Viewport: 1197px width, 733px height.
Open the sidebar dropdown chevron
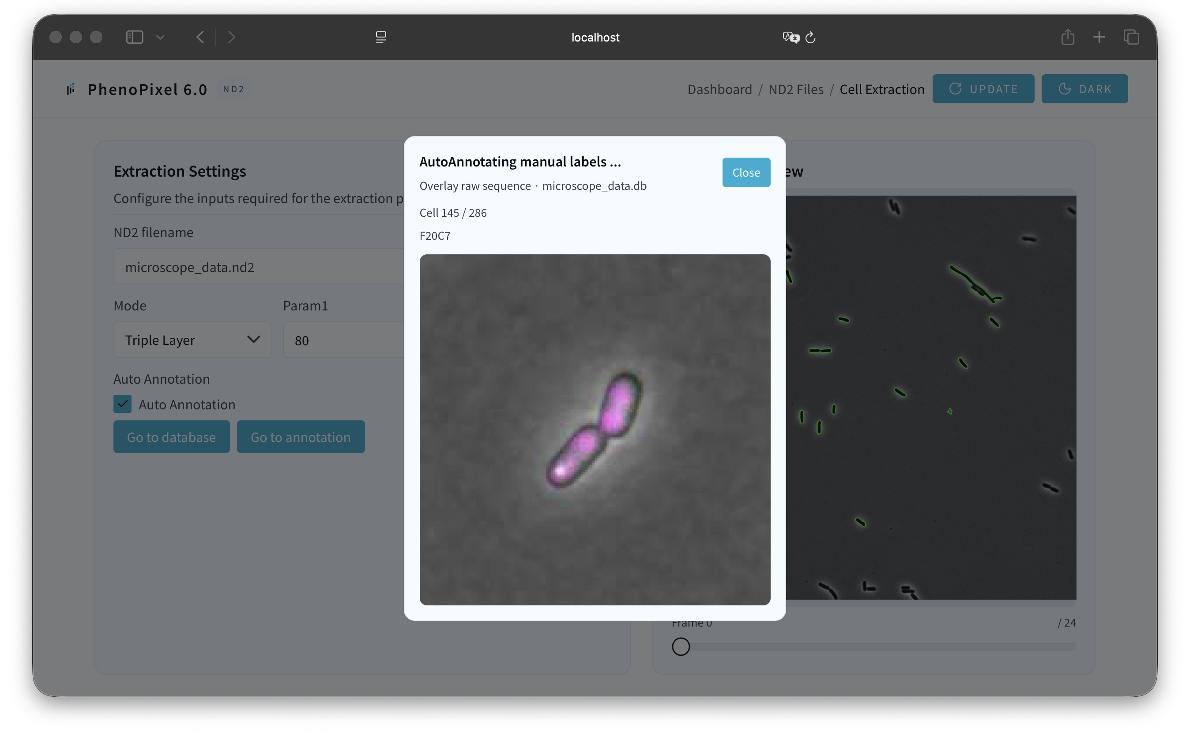pyautogui.click(x=161, y=38)
